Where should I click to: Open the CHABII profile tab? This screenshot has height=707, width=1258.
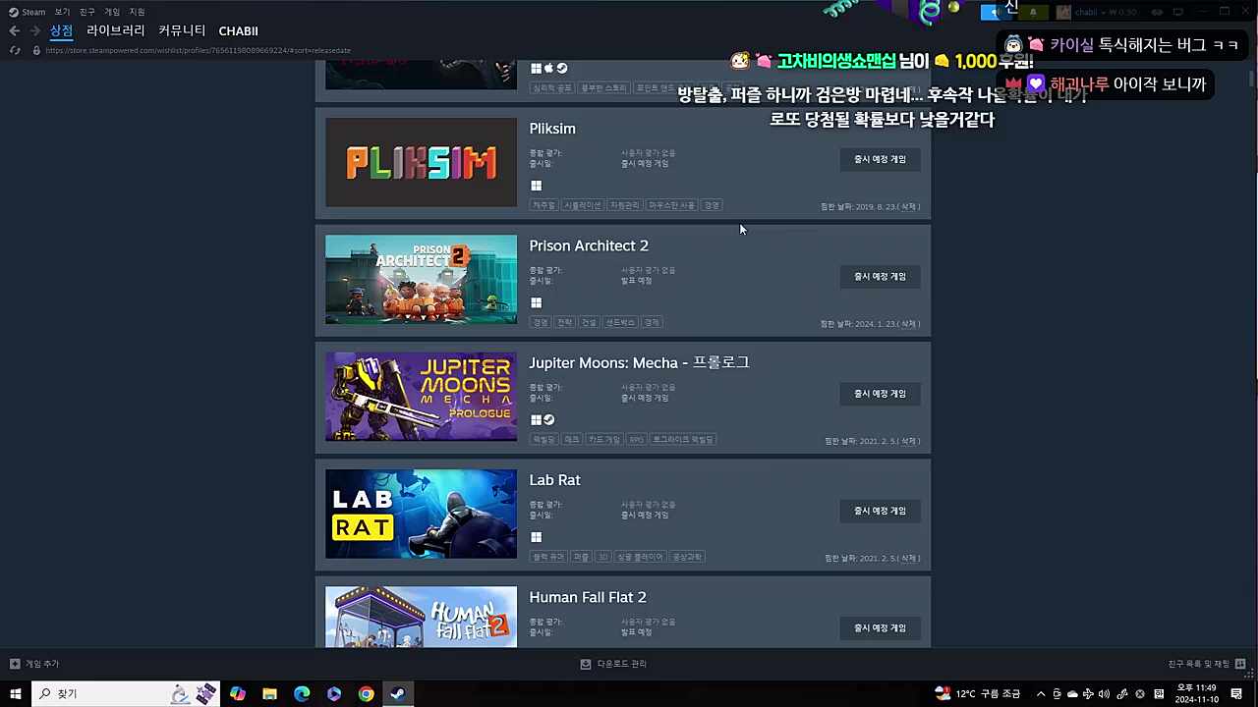coord(239,31)
